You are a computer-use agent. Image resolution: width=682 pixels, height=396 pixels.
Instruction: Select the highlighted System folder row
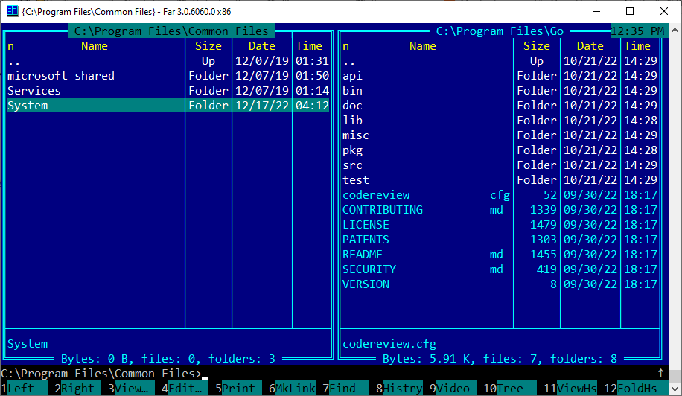coord(168,105)
